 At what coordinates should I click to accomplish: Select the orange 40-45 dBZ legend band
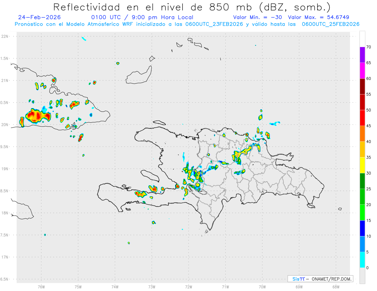pos(362,134)
